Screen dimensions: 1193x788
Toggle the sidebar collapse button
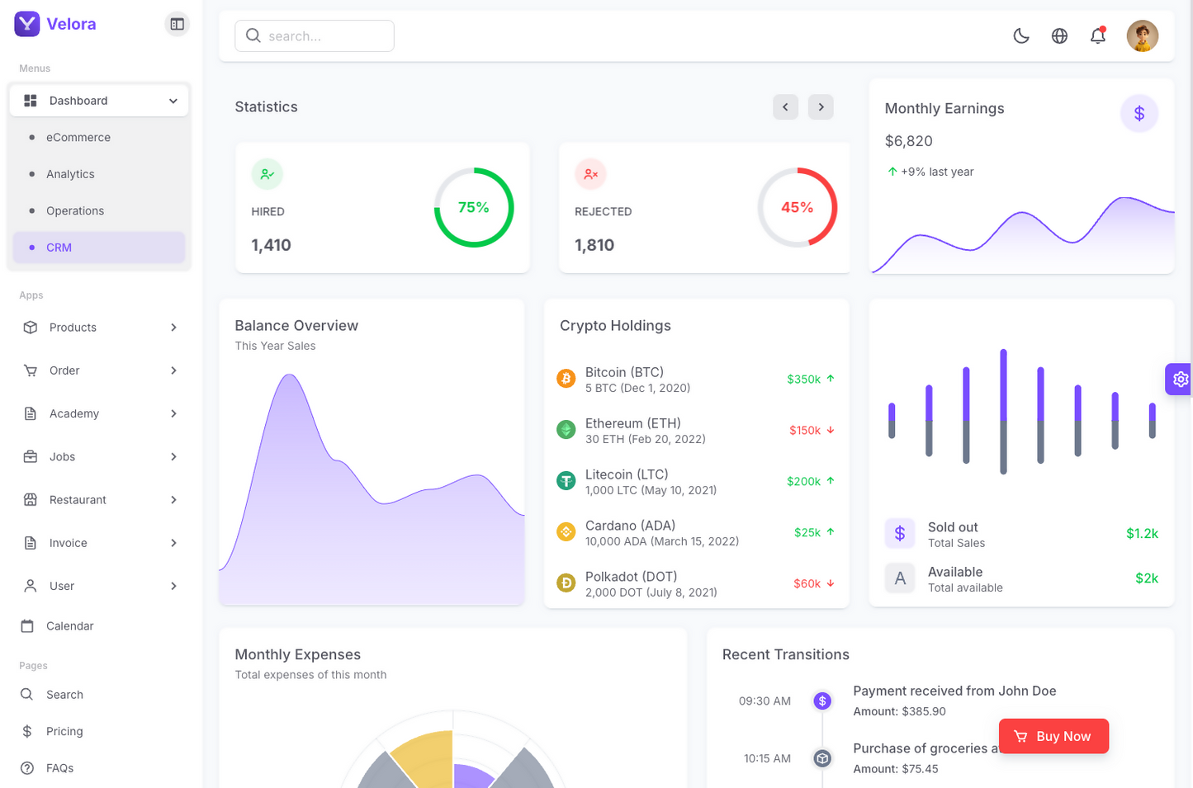point(177,24)
